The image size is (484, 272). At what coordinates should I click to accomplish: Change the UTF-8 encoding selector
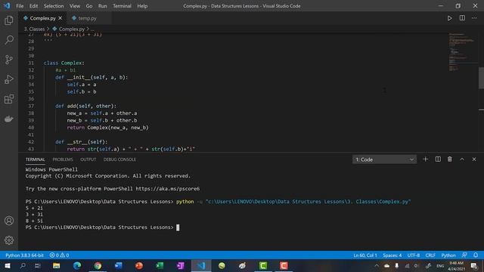pos(414,255)
